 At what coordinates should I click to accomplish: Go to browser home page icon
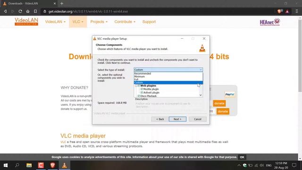pyautogui.click(x=28, y=11)
